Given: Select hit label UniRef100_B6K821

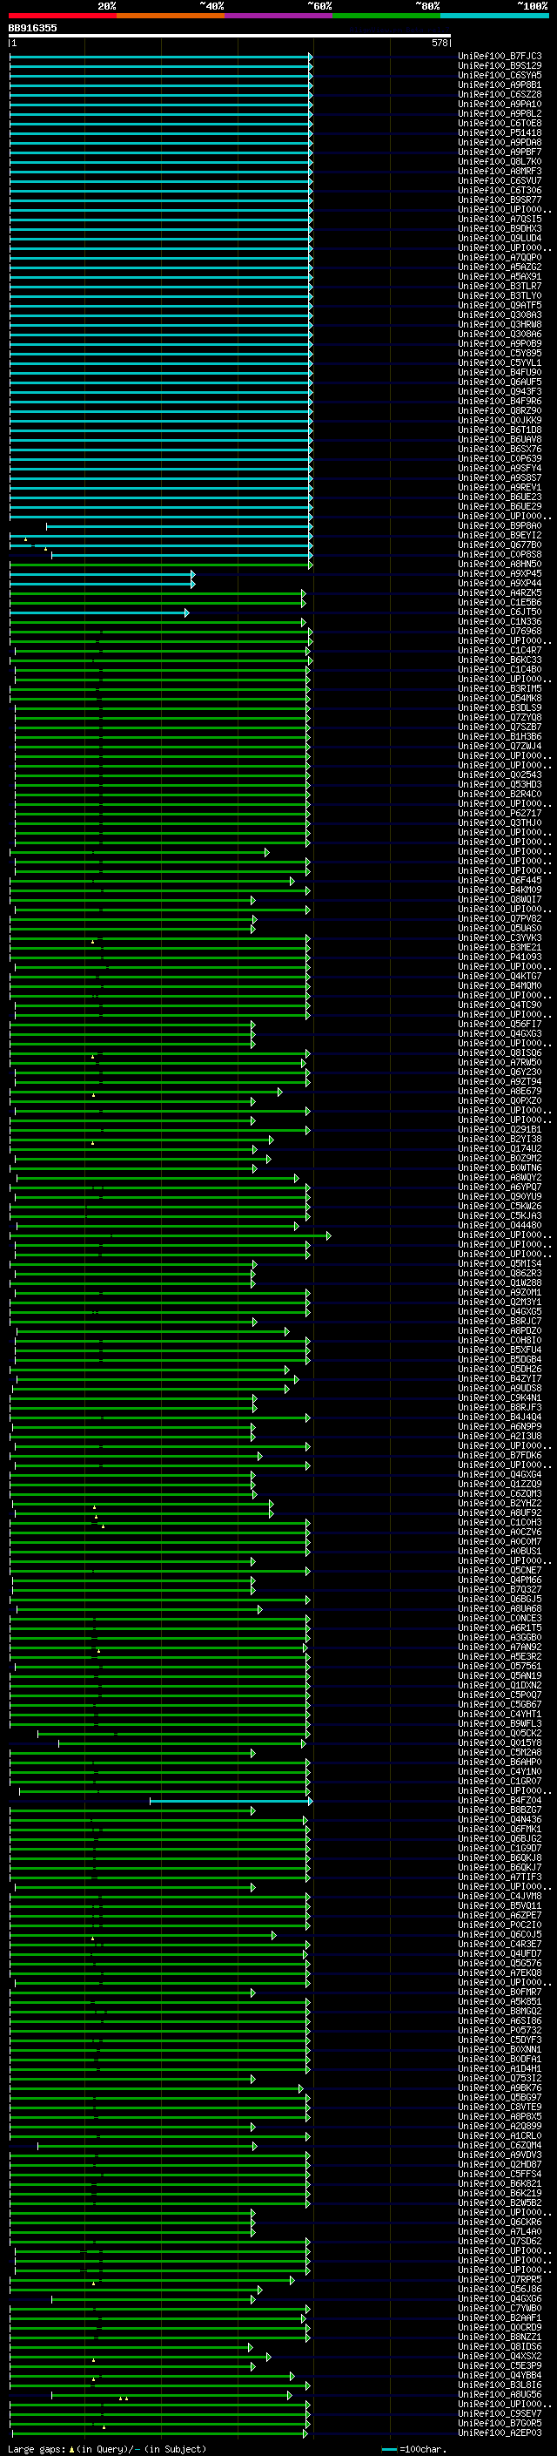Looking at the screenshot, I should pyautogui.click(x=499, y=2183).
